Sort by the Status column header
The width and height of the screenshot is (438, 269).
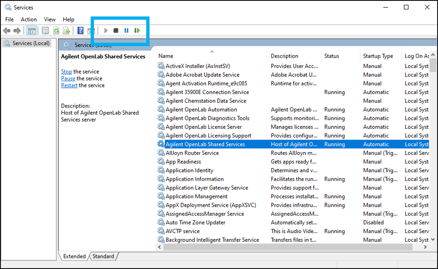(x=341, y=56)
